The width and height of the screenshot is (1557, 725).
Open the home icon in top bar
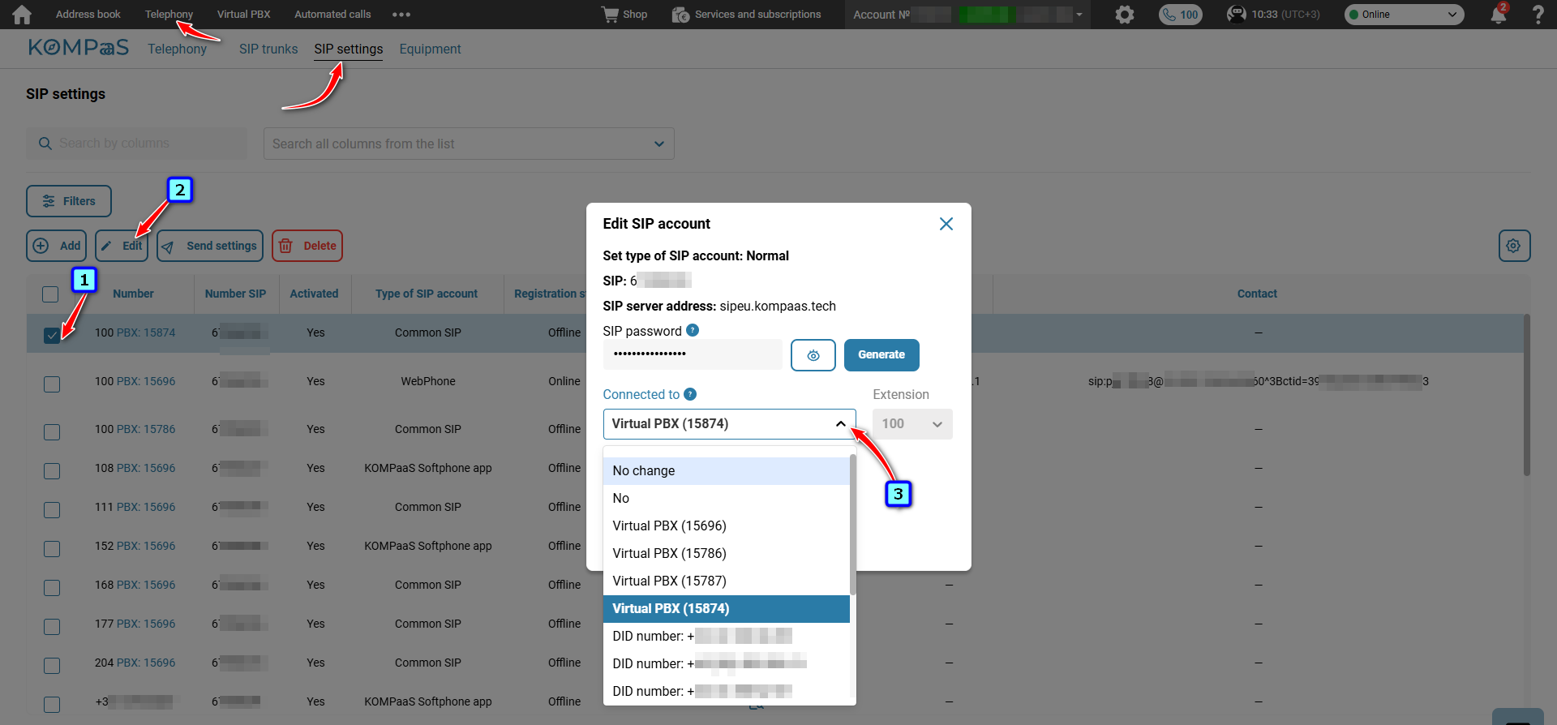pyautogui.click(x=22, y=15)
